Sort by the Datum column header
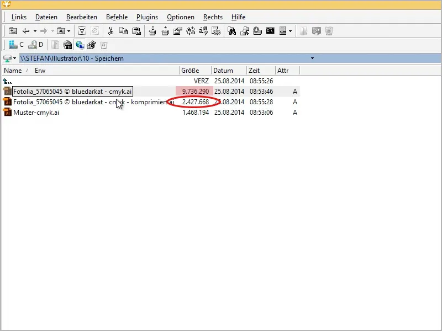The width and height of the screenshot is (442, 331). [229, 71]
